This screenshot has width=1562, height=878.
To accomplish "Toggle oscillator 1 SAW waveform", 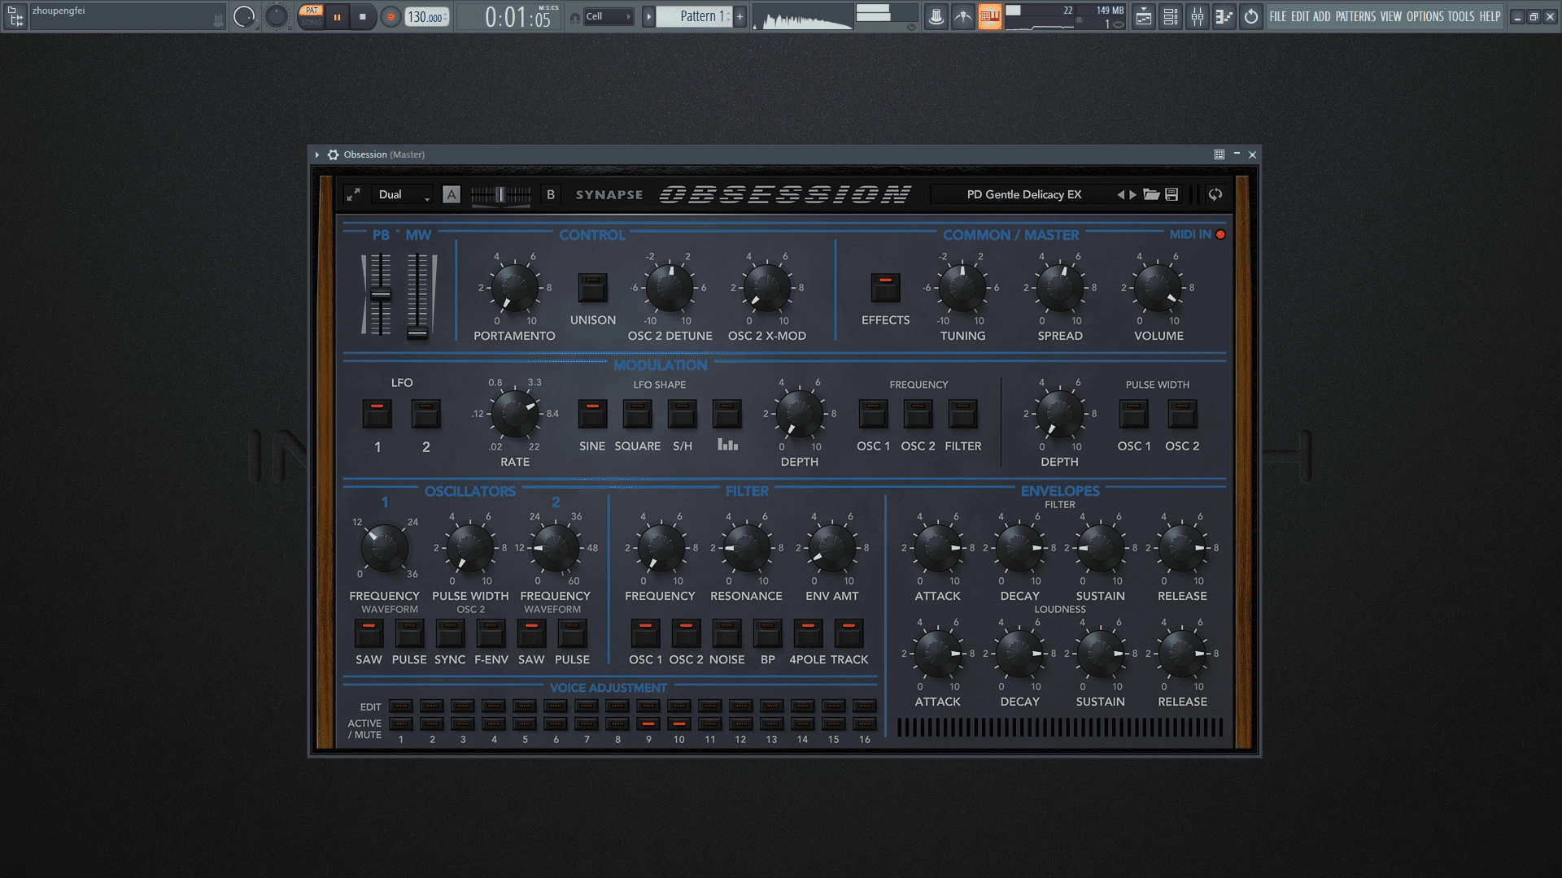I will point(369,633).
